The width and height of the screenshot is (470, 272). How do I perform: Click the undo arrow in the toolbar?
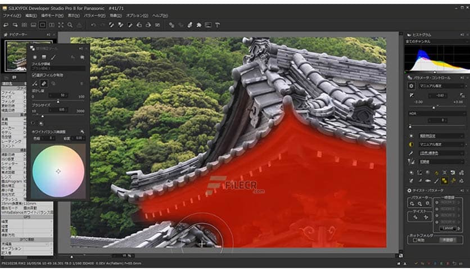(93, 25)
